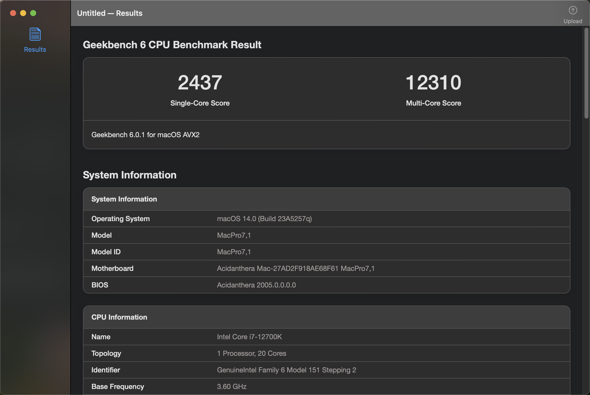
Task: Click the red close window button
Action: coord(13,13)
